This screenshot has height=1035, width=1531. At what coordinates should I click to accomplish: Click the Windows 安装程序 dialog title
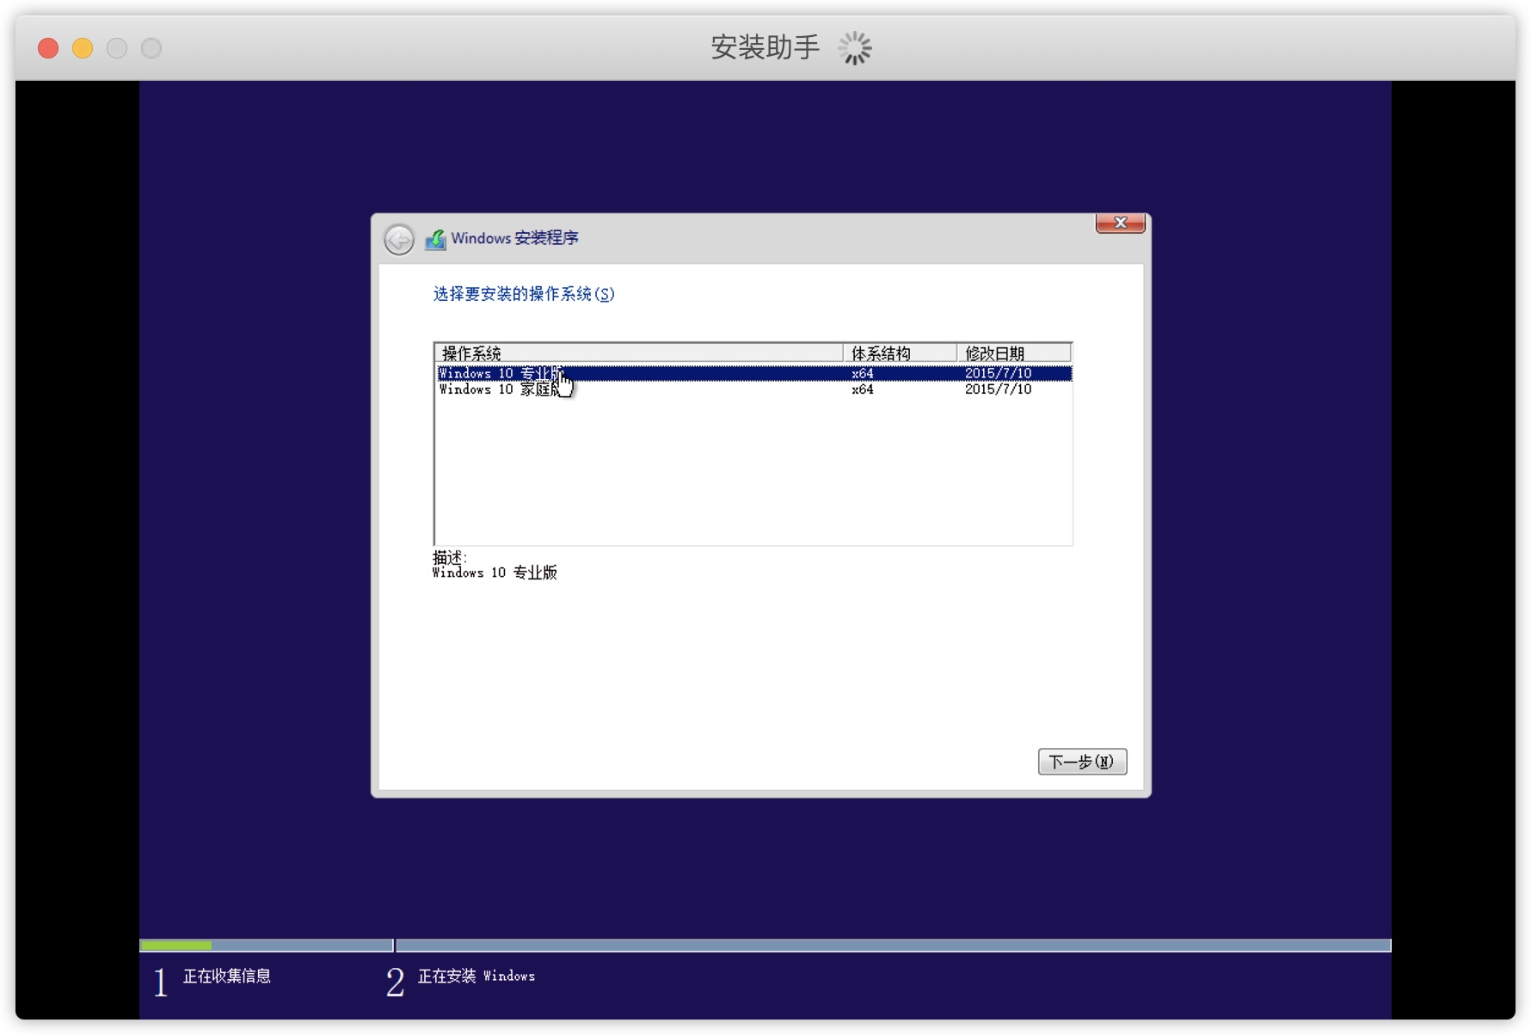pos(514,238)
